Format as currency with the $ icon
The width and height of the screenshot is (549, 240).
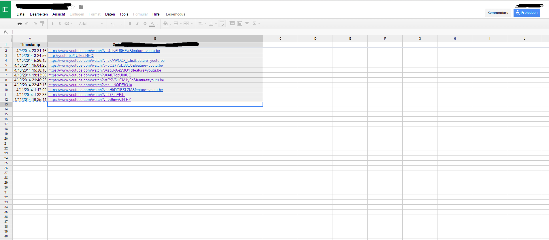(x=53, y=24)
